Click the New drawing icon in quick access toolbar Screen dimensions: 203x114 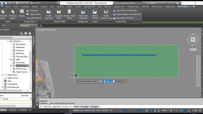[6, 3]
